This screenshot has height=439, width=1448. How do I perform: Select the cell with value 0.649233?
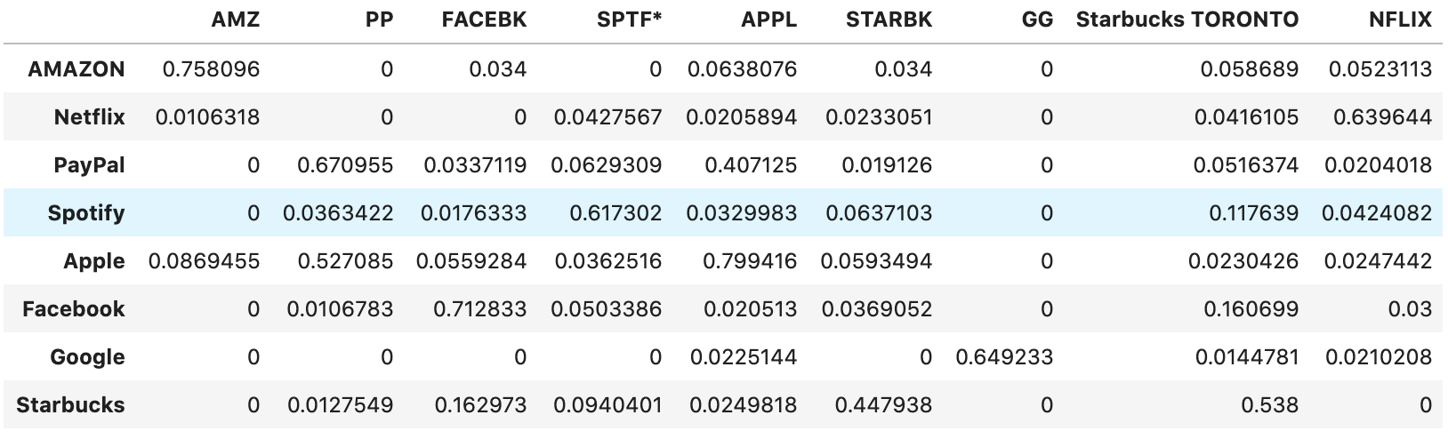1004,357
